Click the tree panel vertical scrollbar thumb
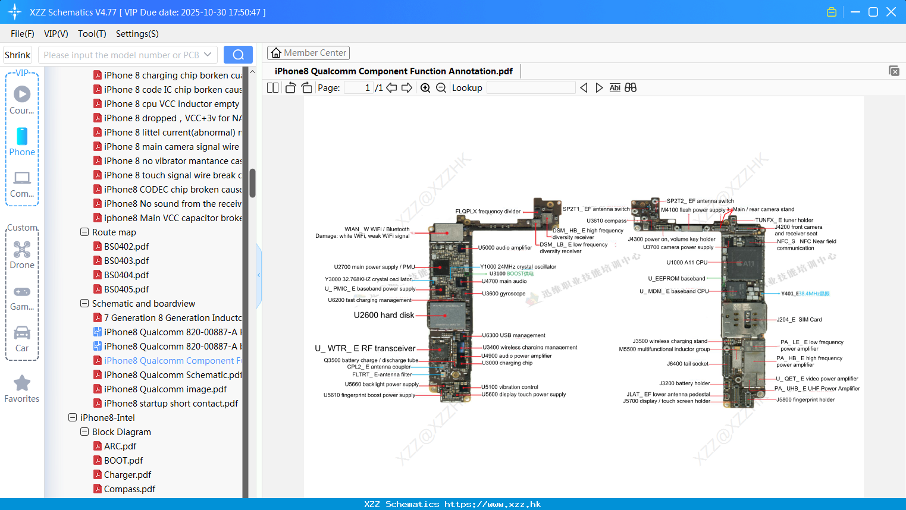 point(252,183)
